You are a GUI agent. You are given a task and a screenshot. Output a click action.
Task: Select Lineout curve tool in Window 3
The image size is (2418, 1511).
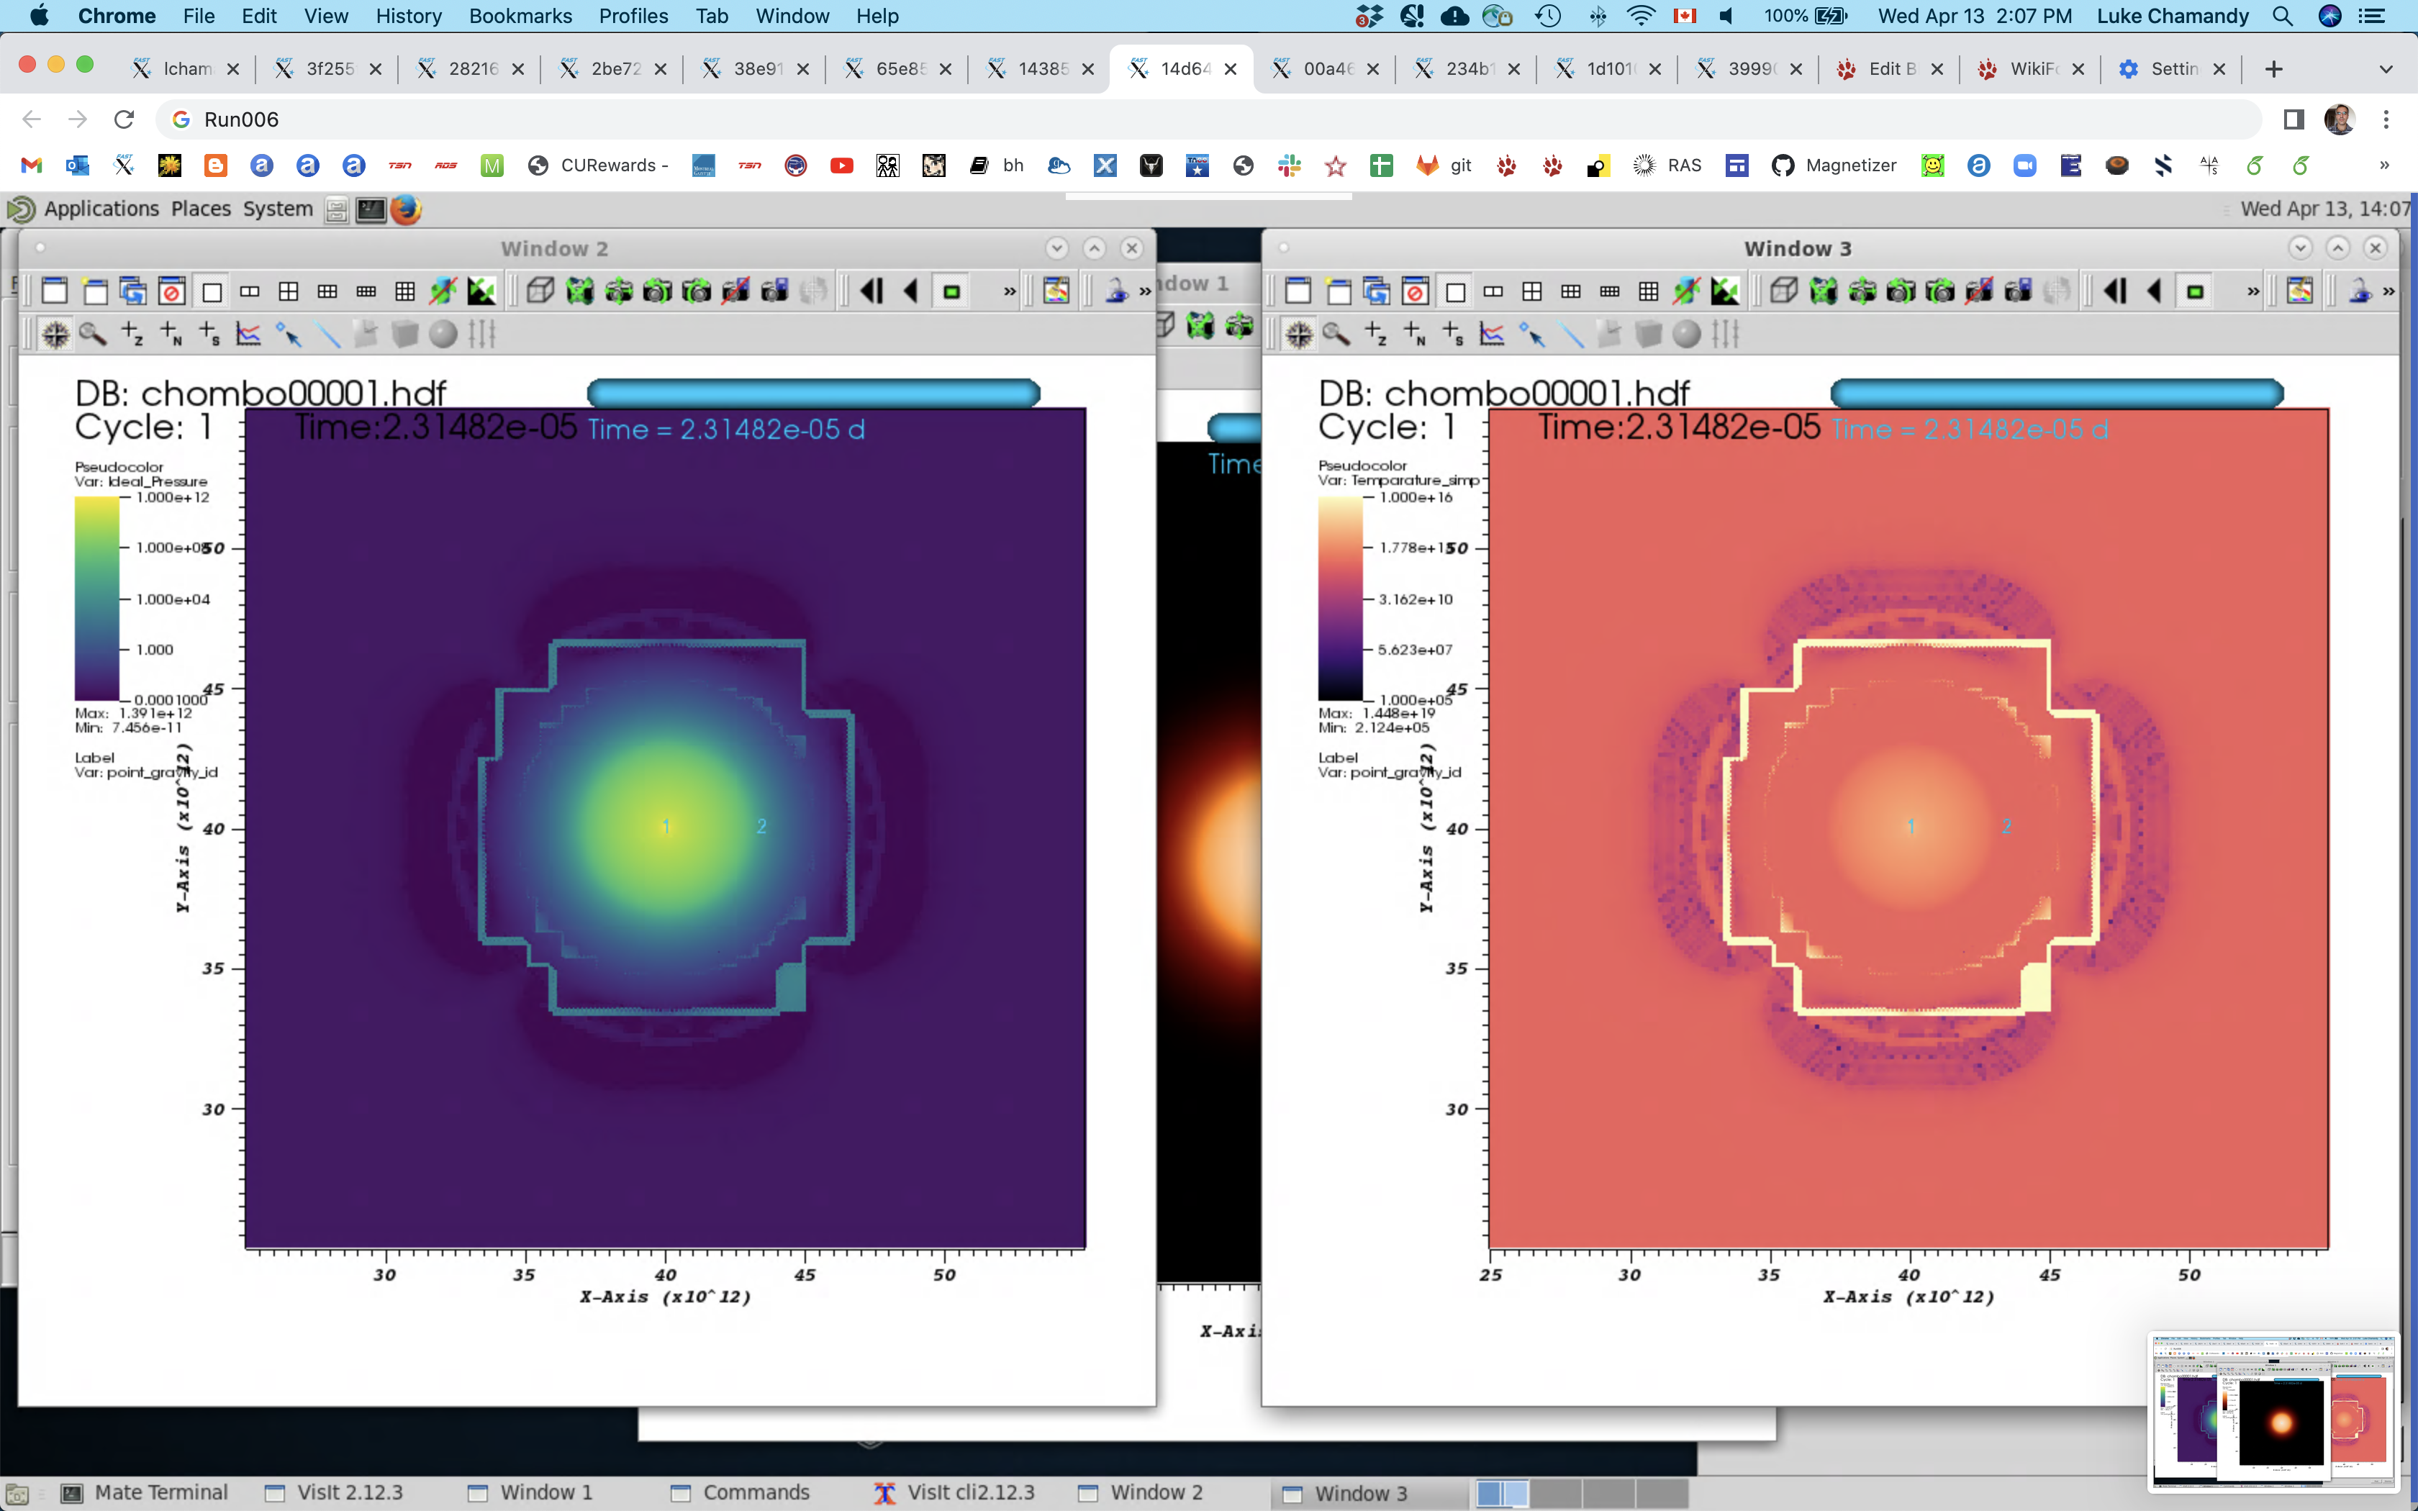coord(1492,334)
